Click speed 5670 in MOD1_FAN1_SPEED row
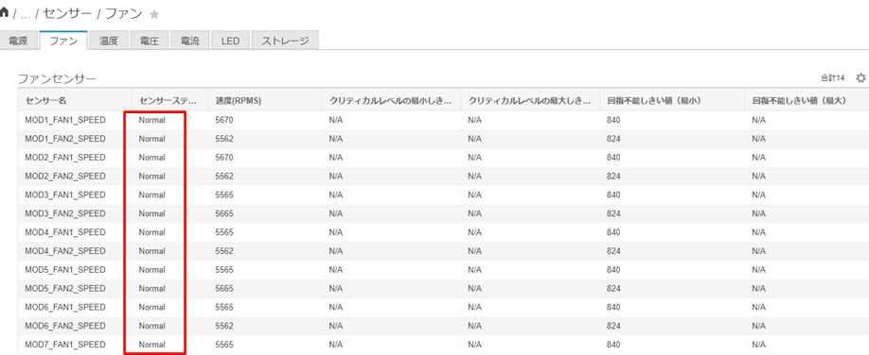The image size is (869, 355). pyautogui.click(x=224, y=120)
